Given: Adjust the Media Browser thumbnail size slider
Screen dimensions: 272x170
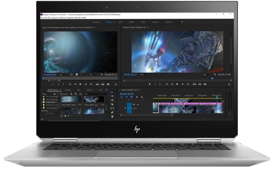Looking at the screenshot, I should coord(68,116).
